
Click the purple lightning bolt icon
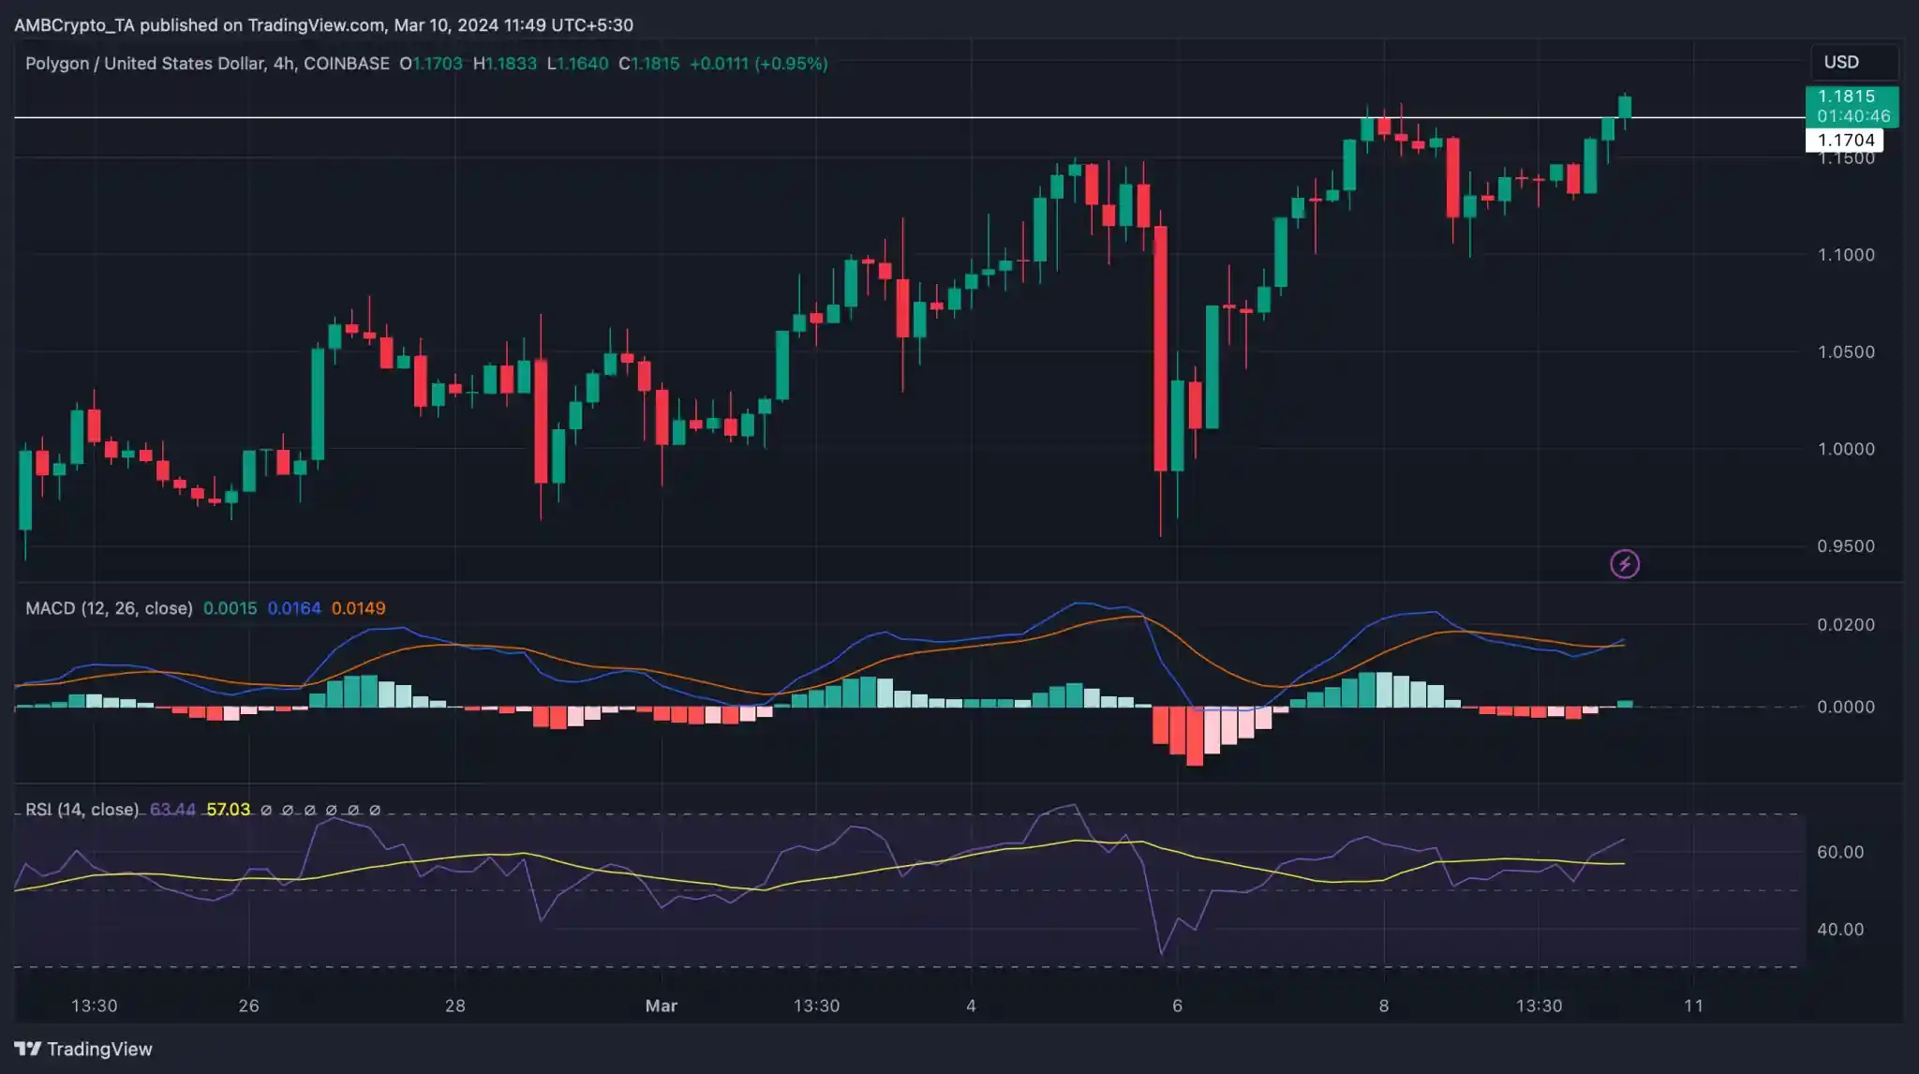(1625, 563)
